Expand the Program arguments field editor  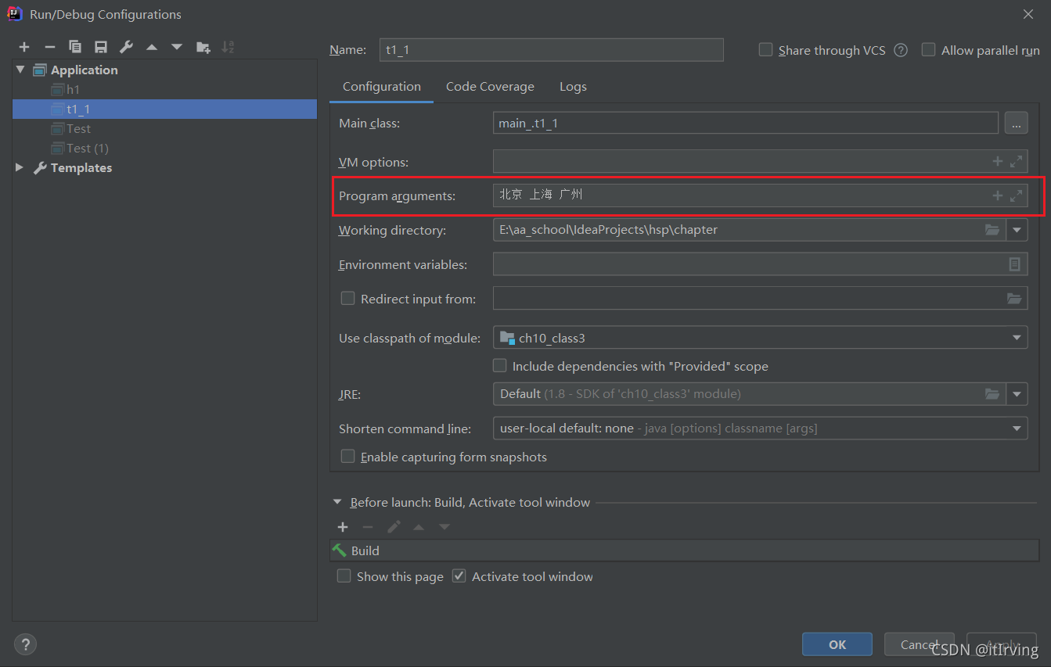click(1016, 195)
